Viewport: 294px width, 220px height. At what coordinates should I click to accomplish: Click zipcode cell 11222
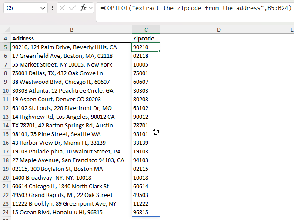pyautogui.click(x=146, y=204)
